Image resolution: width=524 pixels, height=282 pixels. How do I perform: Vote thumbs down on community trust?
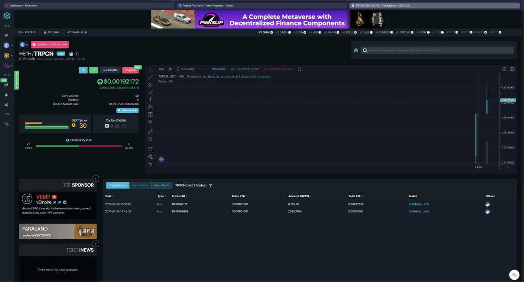129,144
